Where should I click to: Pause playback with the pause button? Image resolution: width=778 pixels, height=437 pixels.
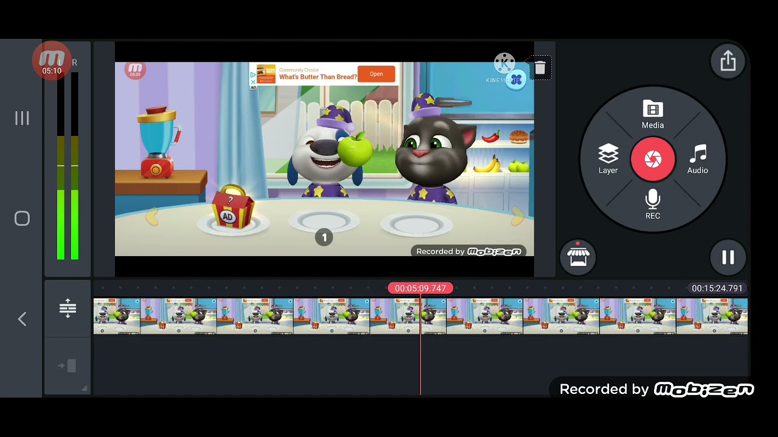click(728, 258)
